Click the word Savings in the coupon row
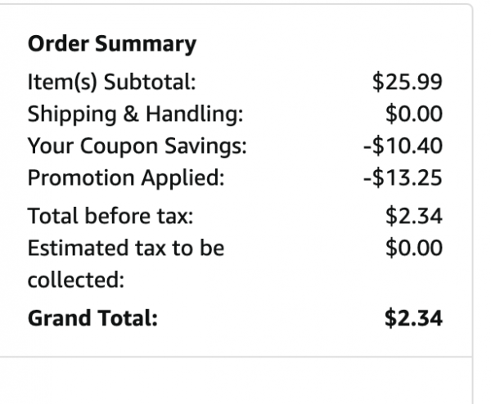This screenshot has width=491, height=404. [205, 146]
